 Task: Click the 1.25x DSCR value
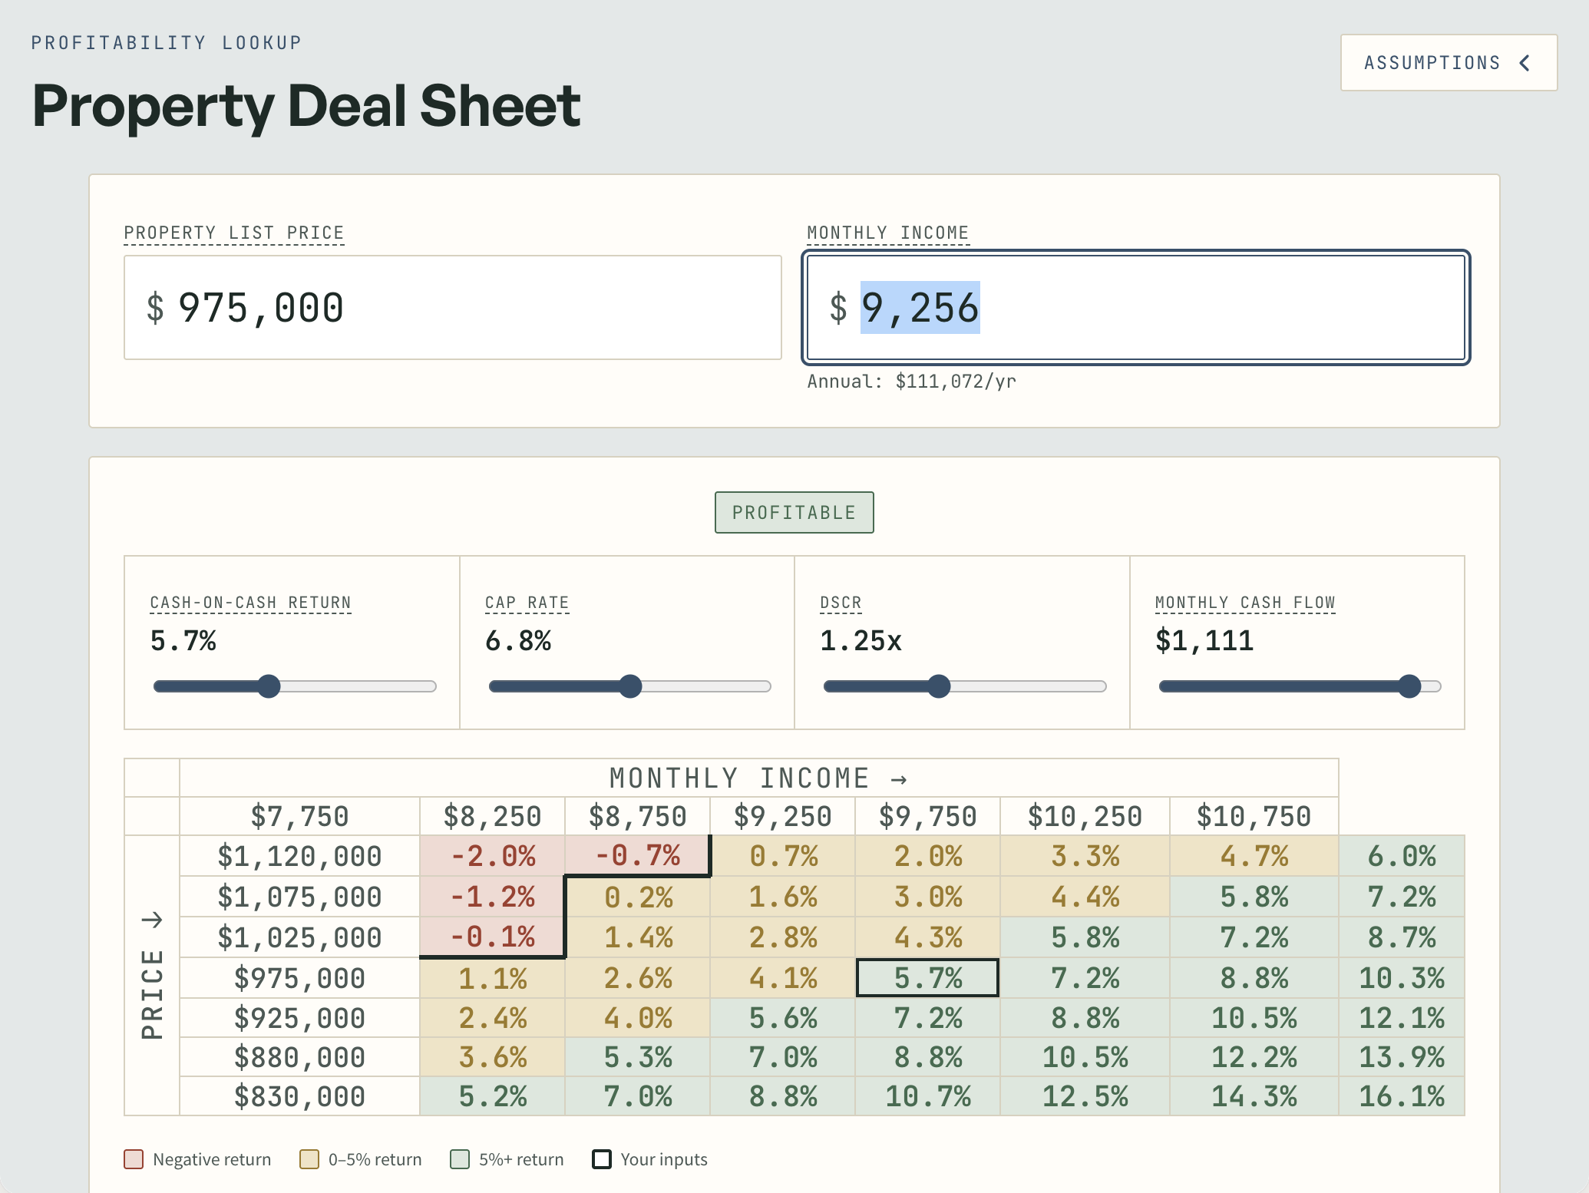861,641
